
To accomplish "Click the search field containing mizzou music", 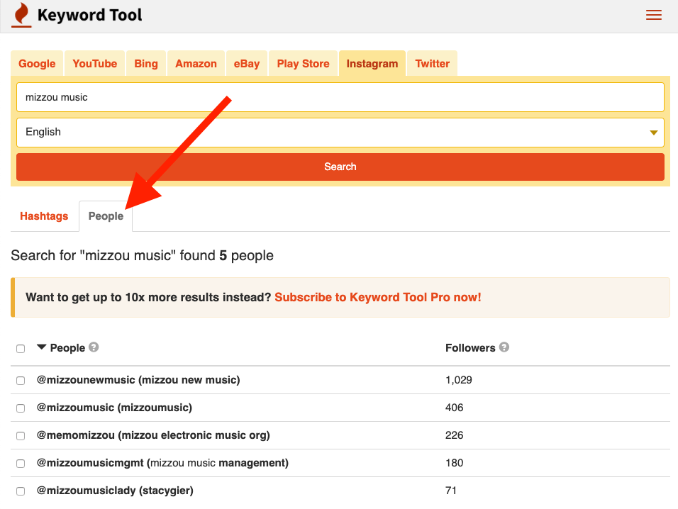I will pos(340,97).
